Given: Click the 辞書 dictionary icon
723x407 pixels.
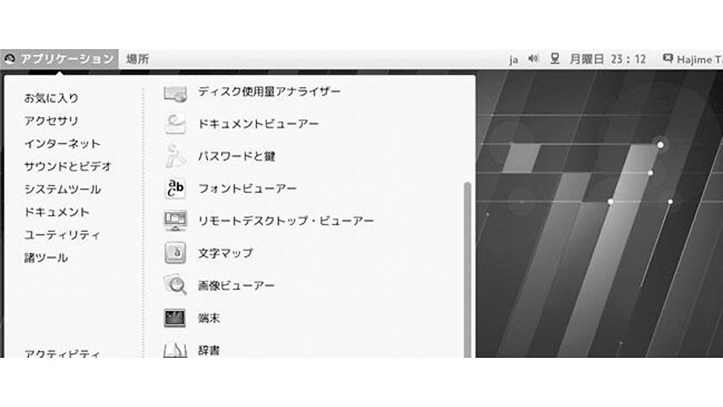Looking at the screenshot, I should pyautogui.click(x=175, y=349).
